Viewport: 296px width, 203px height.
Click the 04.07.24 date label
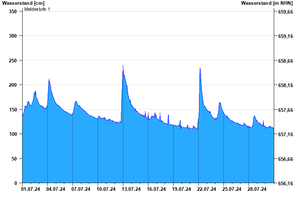click(x=56, y=189)
